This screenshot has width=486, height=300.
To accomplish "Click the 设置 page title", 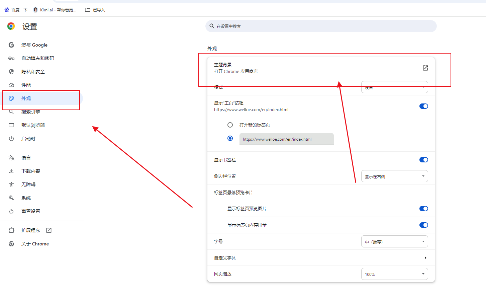I will click(x=30, y=26).
